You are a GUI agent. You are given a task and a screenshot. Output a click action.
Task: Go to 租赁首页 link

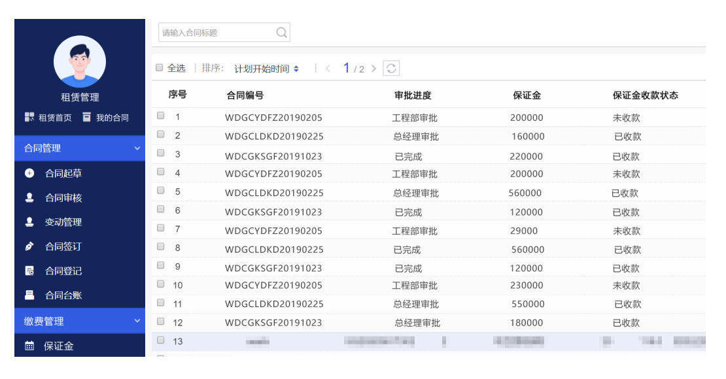pos(48,118)
